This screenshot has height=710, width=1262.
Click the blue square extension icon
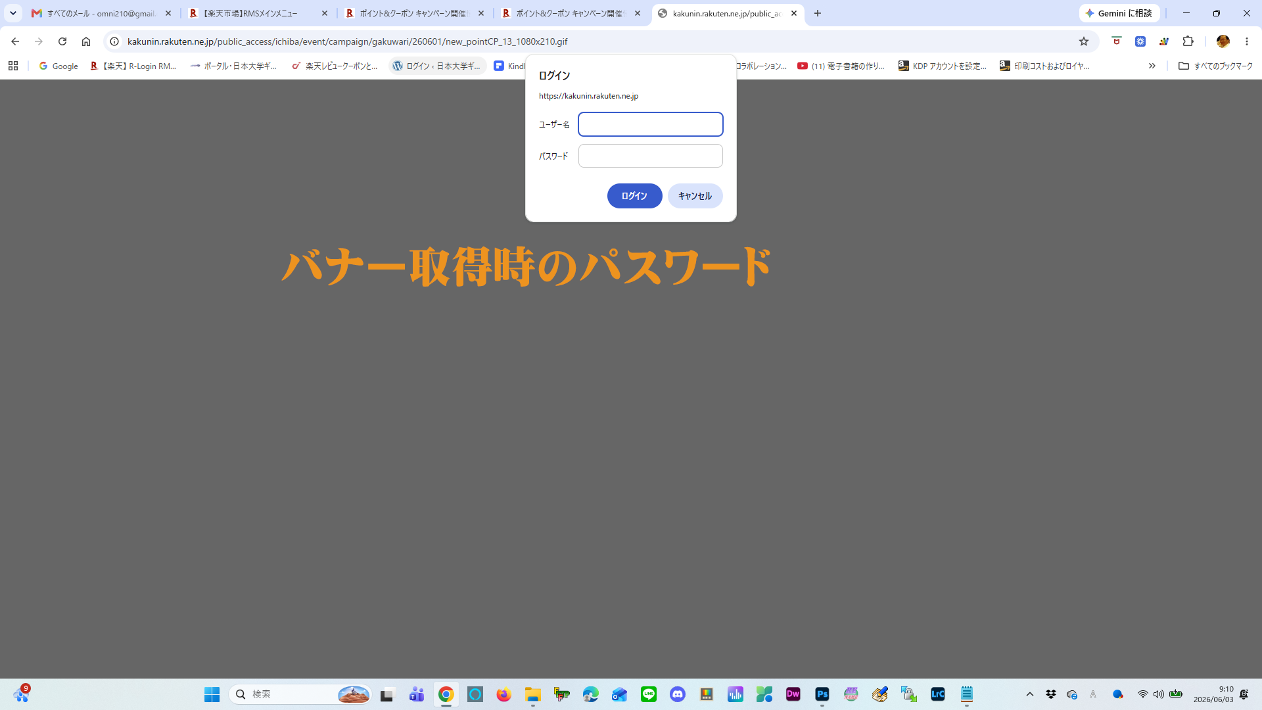click(1140, 41)
